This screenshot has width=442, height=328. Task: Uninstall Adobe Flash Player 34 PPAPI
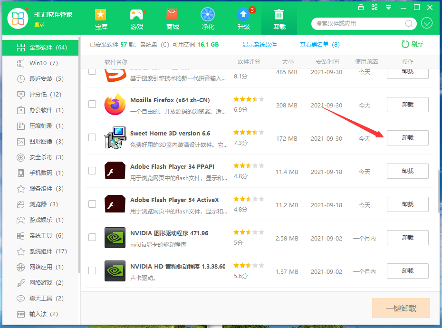(x=408, y=171)
